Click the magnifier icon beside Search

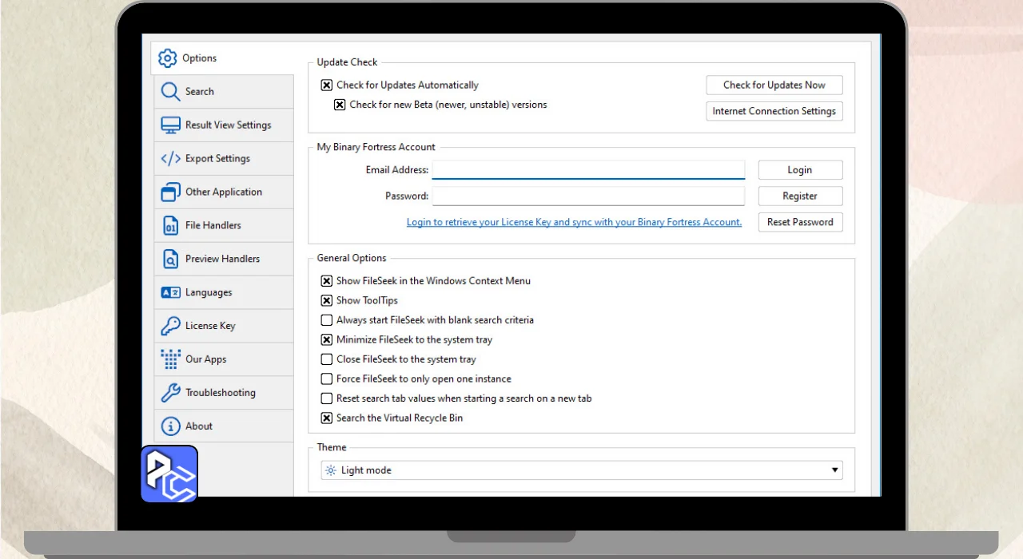(170, 92)
